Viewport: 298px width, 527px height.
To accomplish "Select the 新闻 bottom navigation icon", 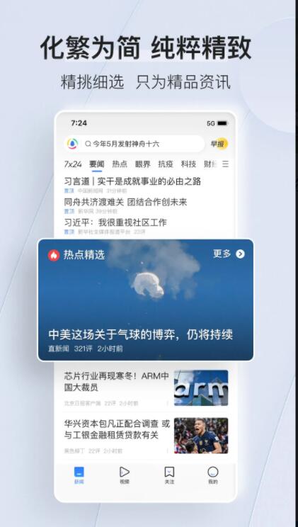I will 79,472.
